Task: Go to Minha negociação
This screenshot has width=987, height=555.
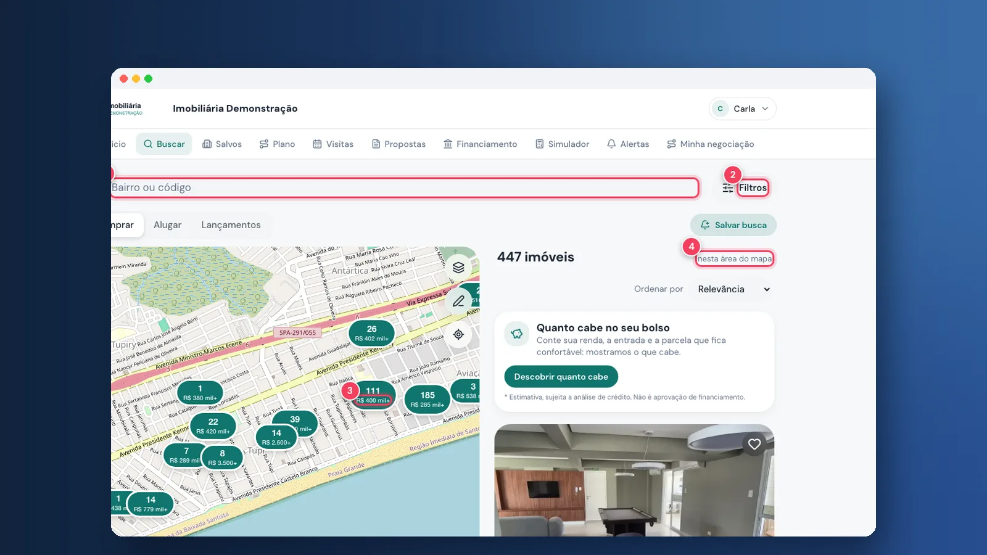Action: click(711, 144)
